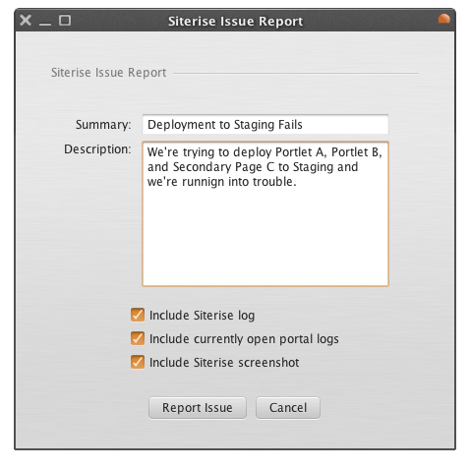Click the 'Include Siterise screenshot' label text

click(224, 363)
